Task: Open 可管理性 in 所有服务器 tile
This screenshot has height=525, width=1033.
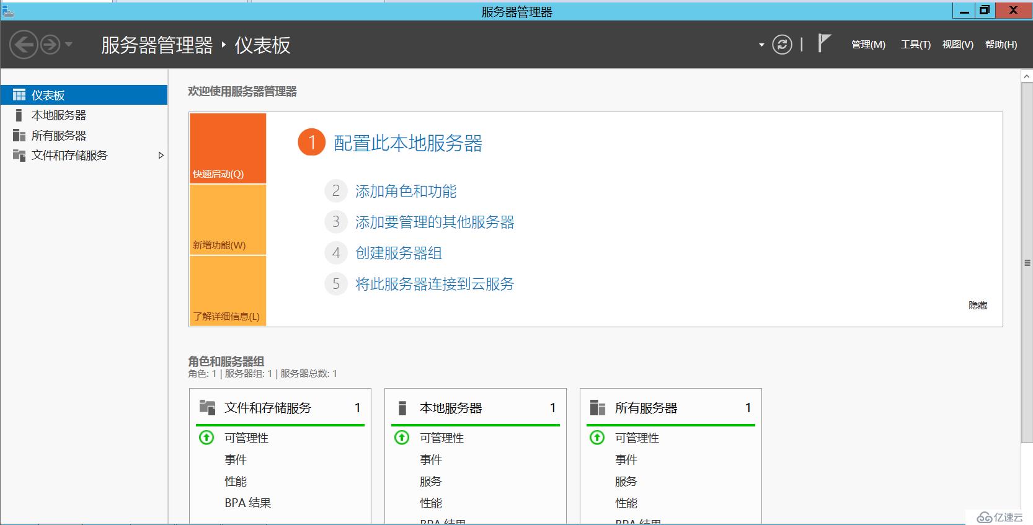Action: pyautogui.click(x=637, y=438)
